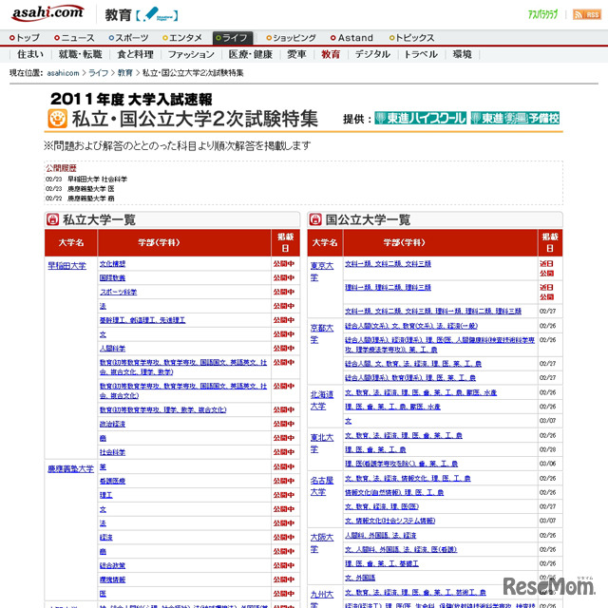Click the アスパラクラブ link icon

(542, 15)
